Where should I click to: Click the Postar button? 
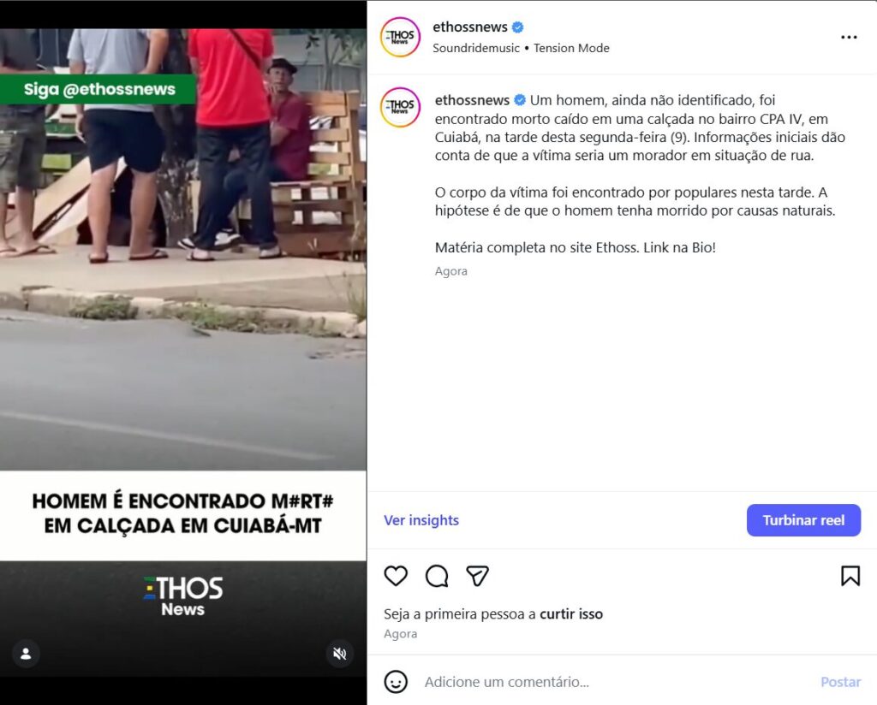(840, 682)
